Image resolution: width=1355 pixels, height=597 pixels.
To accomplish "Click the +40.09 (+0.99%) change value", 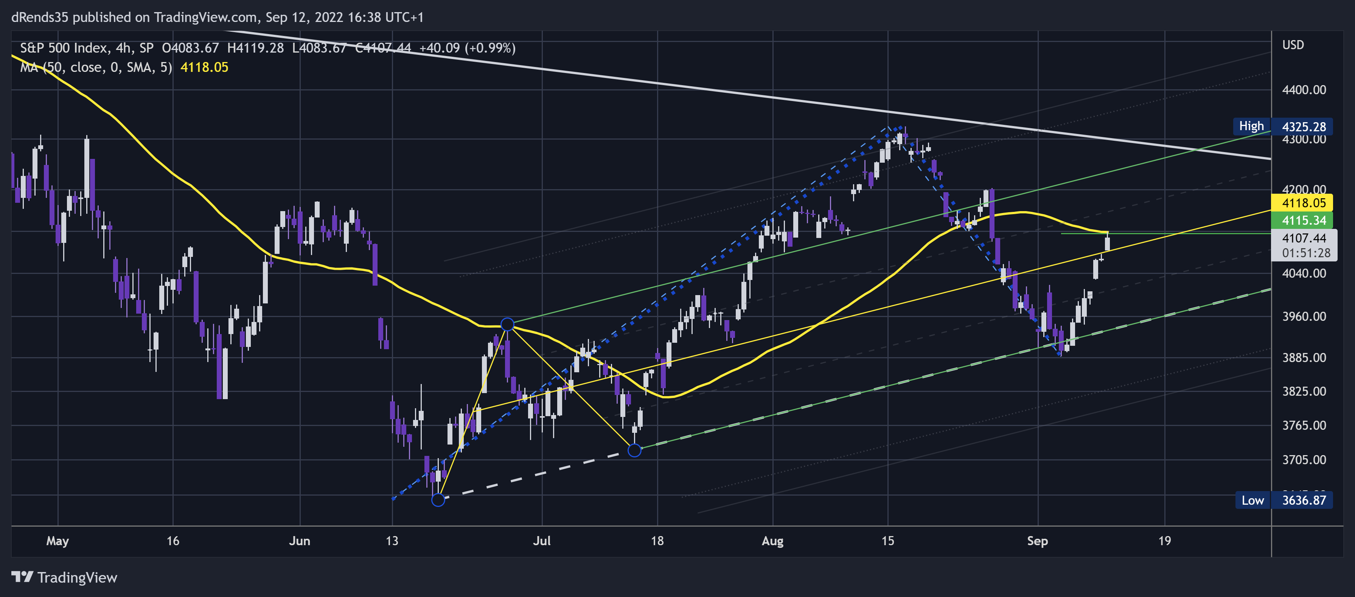I will (x=467, y=48).
